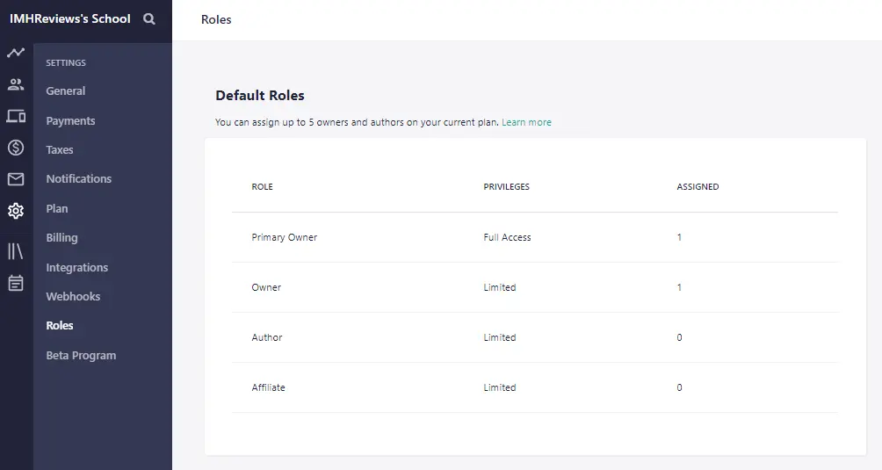Open Notifications settings

(x=79, y=179)
